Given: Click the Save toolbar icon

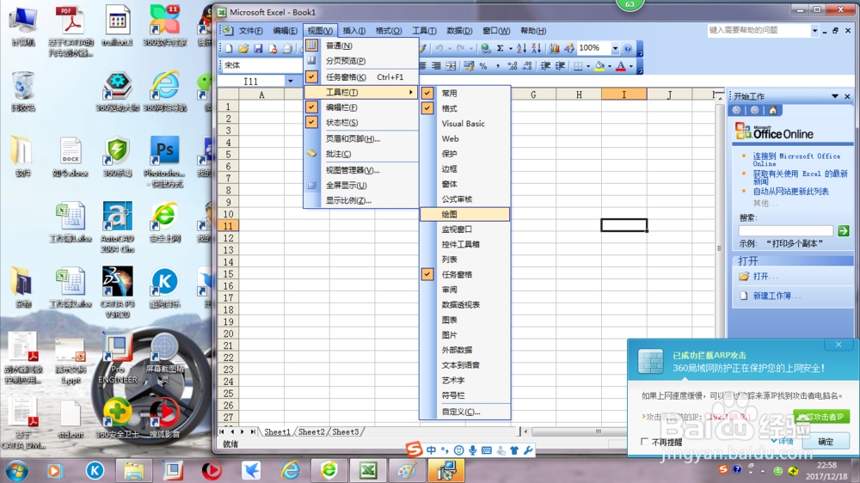Looking at the screenshot, I should pos(258,49).
